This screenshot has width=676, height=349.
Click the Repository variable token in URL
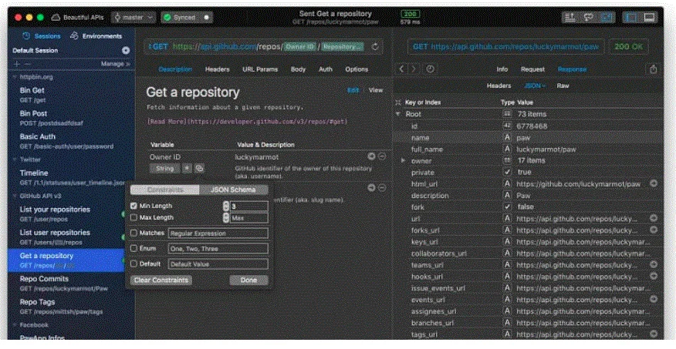(x=343, y=47)
